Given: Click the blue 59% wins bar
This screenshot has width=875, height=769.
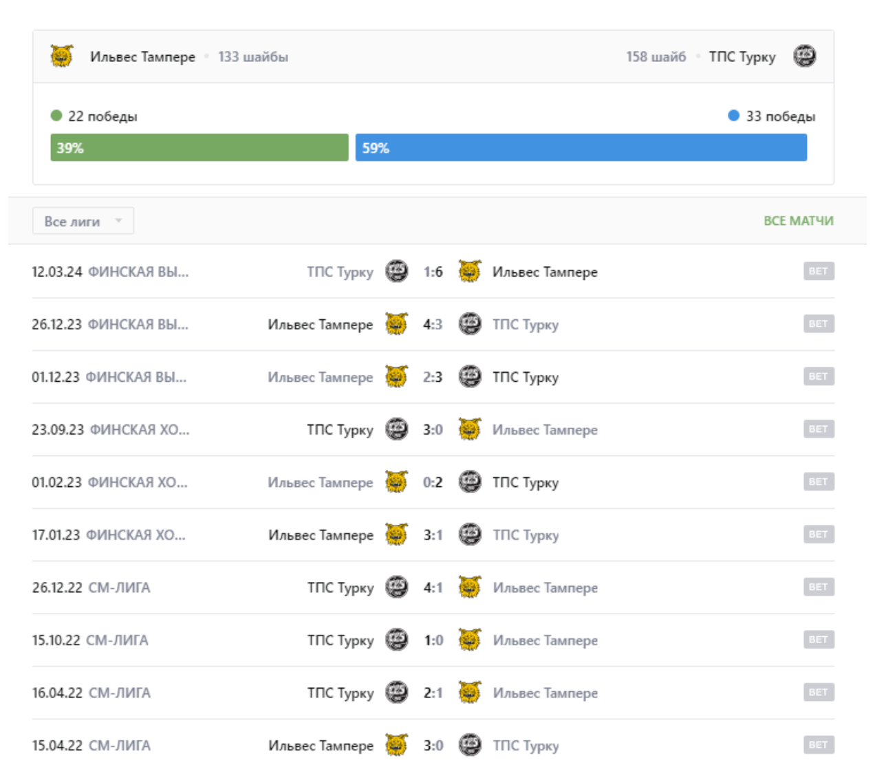Looking at the screenshot, I should [581, 148].
